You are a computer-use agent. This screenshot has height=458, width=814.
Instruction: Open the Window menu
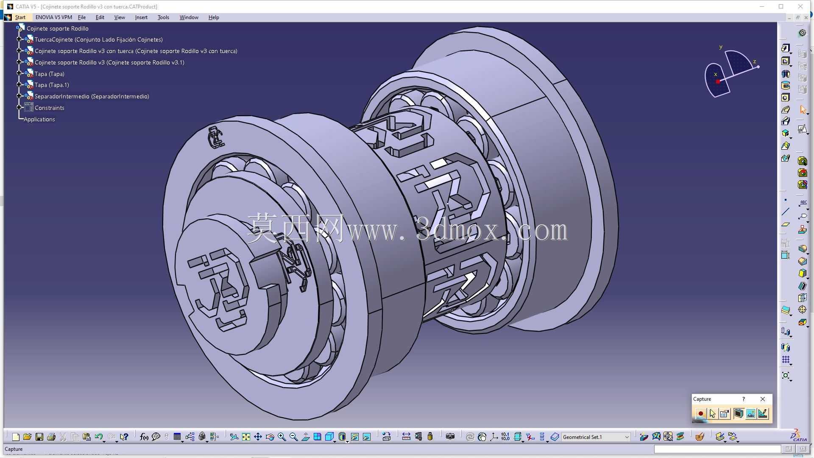tap(189, 17)
